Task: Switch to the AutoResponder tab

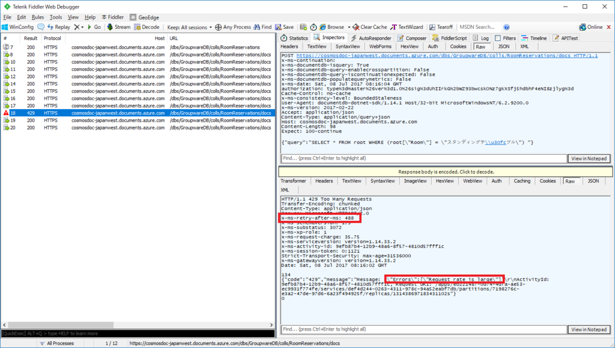Action: pyautogui.click(x=371, y=38)
